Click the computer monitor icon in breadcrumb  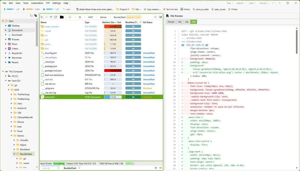70,17
